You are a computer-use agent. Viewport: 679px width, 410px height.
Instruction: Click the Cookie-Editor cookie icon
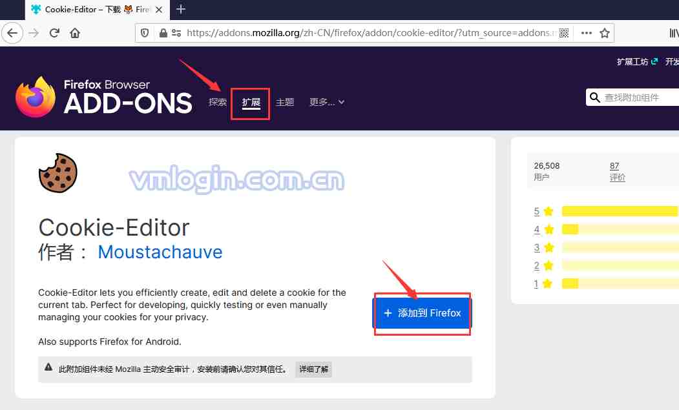point(58,173)
